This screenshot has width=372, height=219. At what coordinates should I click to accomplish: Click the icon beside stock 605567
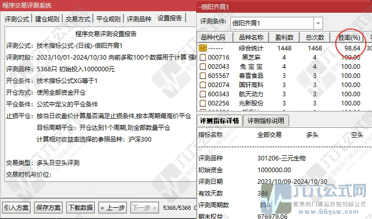click(203, 75)
